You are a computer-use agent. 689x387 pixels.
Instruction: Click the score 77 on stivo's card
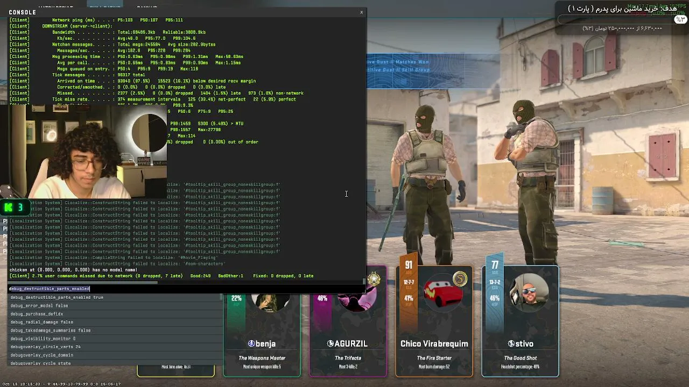click(495, 265)
